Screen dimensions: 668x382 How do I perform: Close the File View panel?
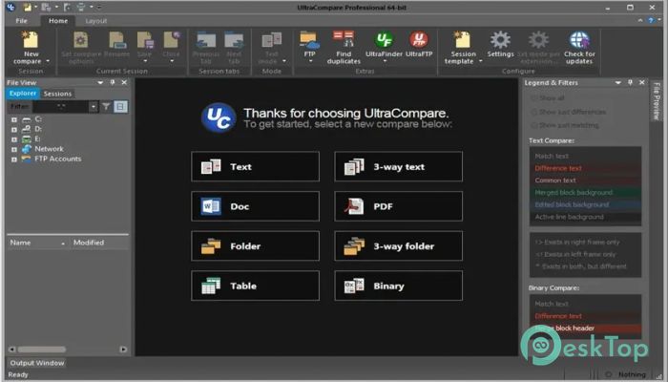pyautogui.click(x=124, y=82)
